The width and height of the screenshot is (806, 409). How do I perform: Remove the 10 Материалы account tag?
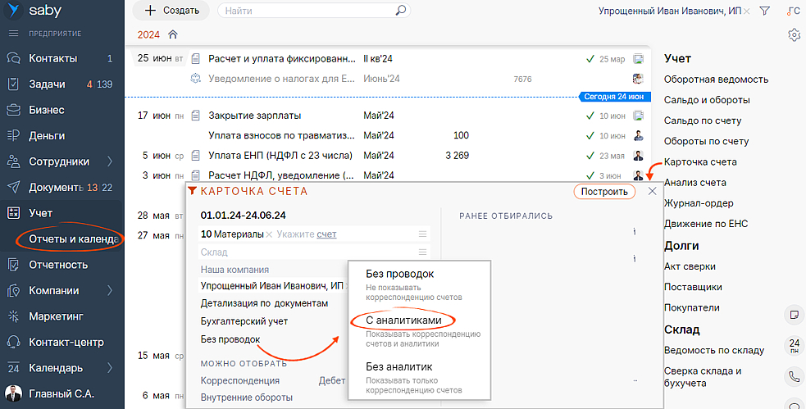click(x=269, y=234)
